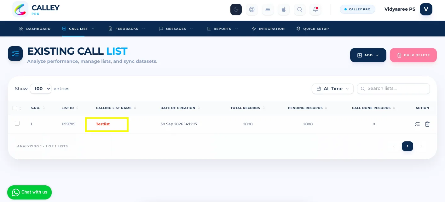Image resolution: width=445 pixels, height=202 pixels.
Task: Sort by Calling List Name column
Action: (x=116, y=108)
